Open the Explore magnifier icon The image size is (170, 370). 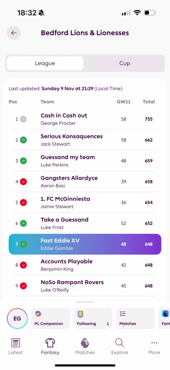(x=120, y=343)
